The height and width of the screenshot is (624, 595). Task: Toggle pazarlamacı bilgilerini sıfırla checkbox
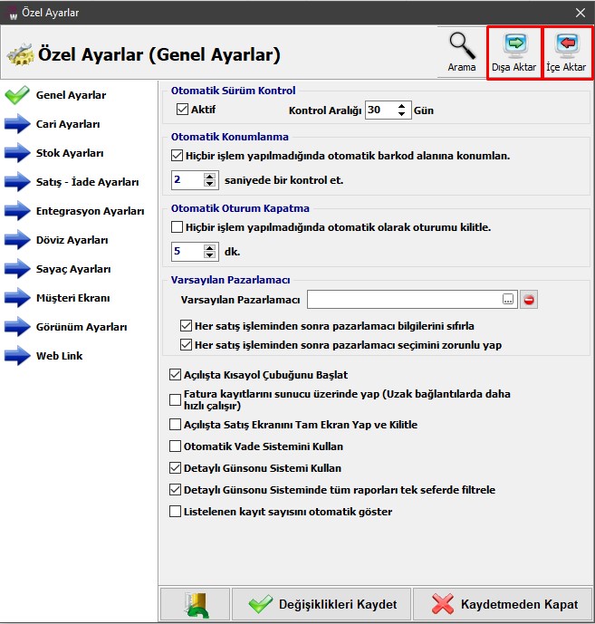[186, 326]
